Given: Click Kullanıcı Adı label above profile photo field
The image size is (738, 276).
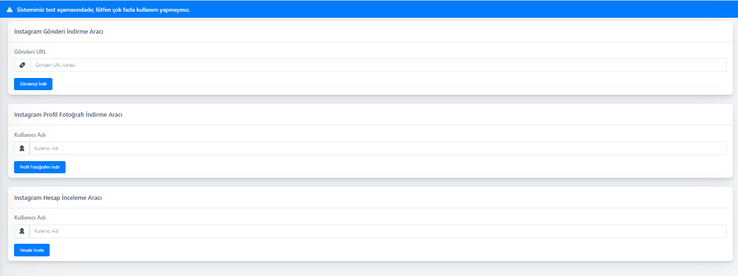Looking at the screenshot, I should point(30,135).
